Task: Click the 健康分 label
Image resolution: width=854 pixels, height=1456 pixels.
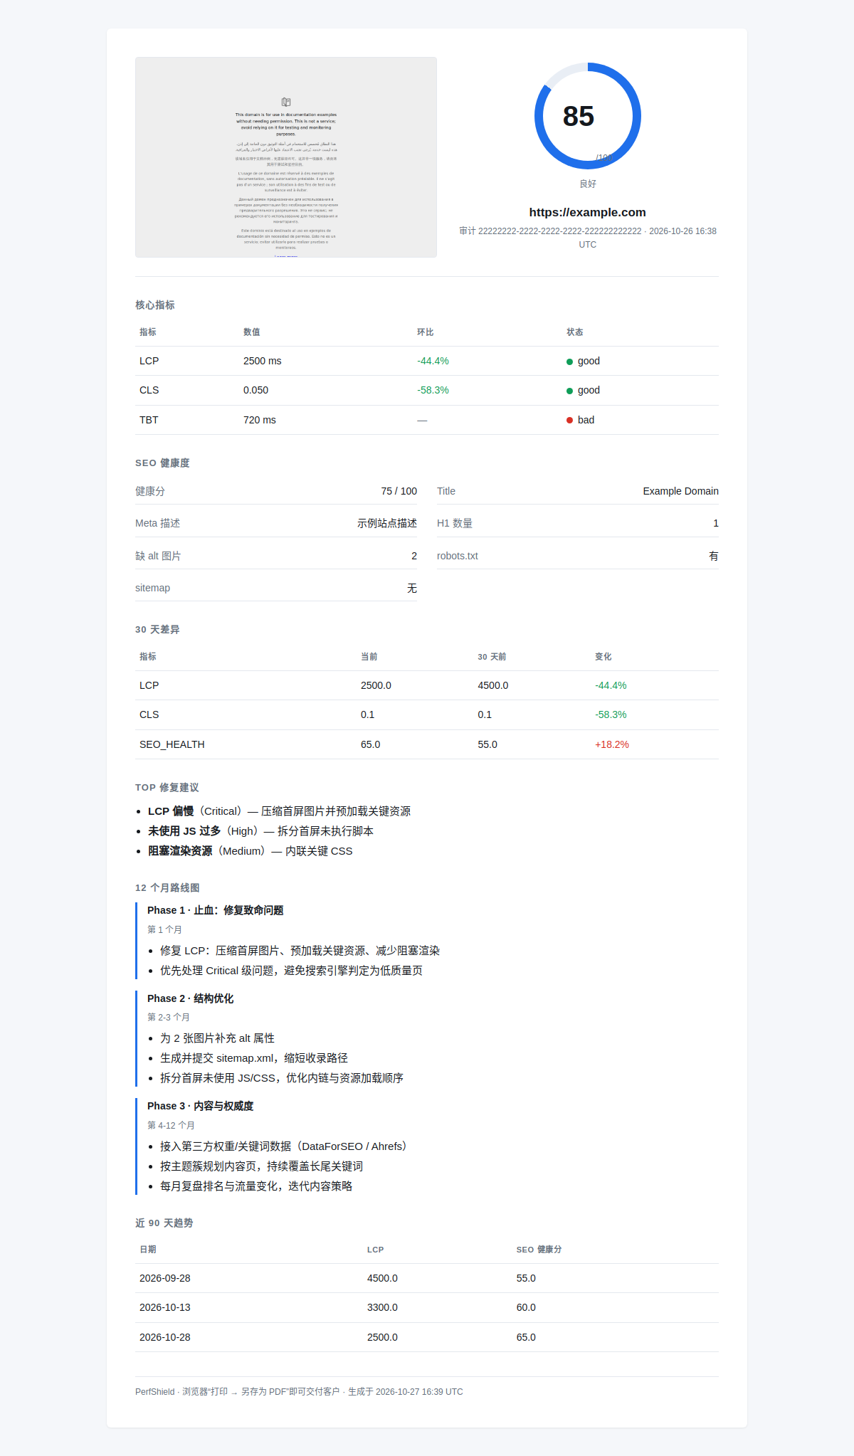Action: click(x=150, y=491)
